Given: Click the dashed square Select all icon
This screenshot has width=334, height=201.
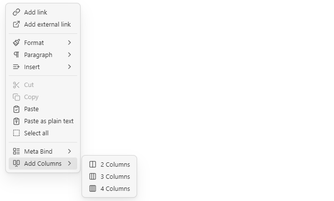Looking at the screenshot, I should [16, 133].
